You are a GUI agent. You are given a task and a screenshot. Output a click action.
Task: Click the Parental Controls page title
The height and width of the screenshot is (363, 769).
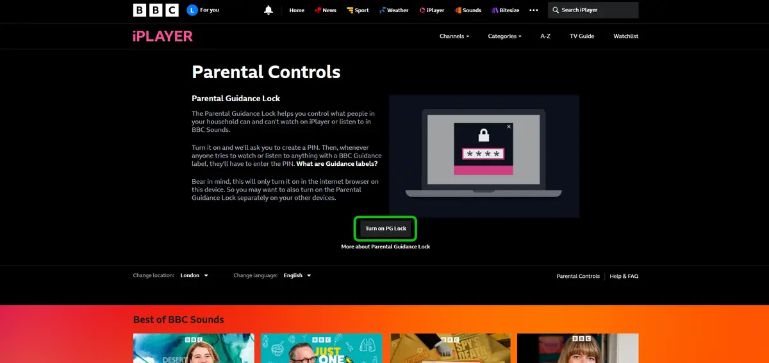click(x=266, y=71)
